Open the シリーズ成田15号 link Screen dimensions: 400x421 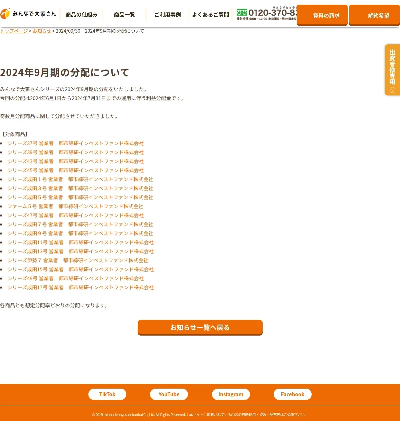[x=81, y=270]
